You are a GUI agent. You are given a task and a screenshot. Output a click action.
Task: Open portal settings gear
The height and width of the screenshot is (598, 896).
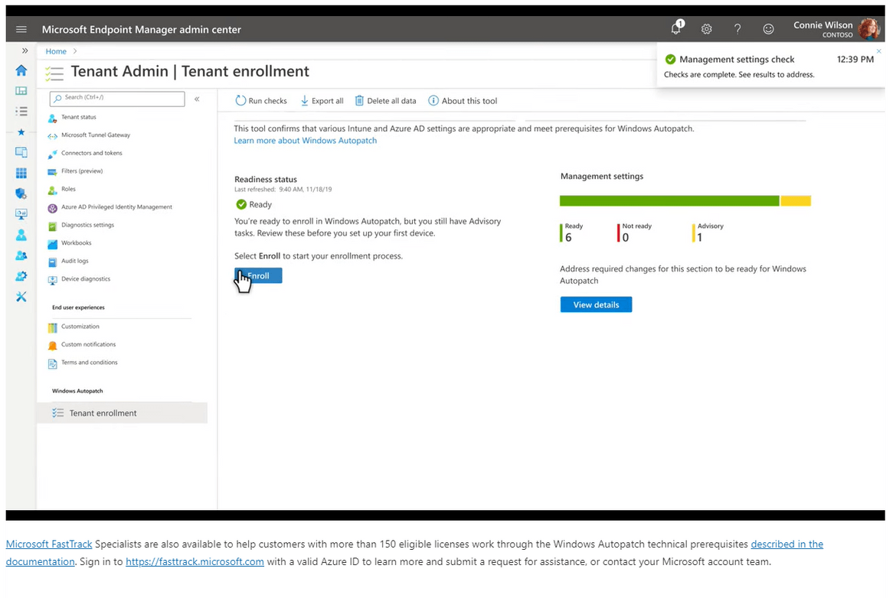(707, 29)
